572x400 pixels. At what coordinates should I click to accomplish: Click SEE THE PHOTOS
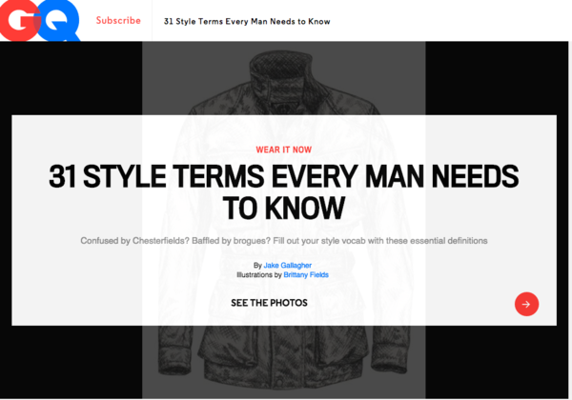[269, 303]
